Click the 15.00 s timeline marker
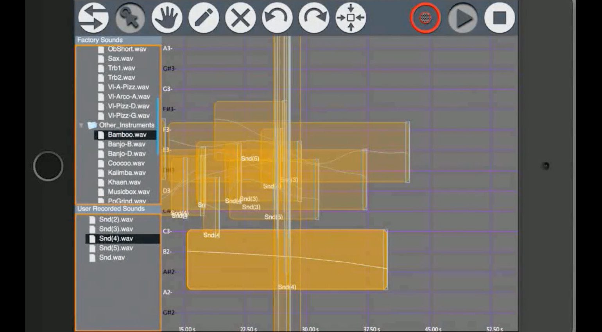The width and height of the screenshot is (602, 332). pos(187,329)
